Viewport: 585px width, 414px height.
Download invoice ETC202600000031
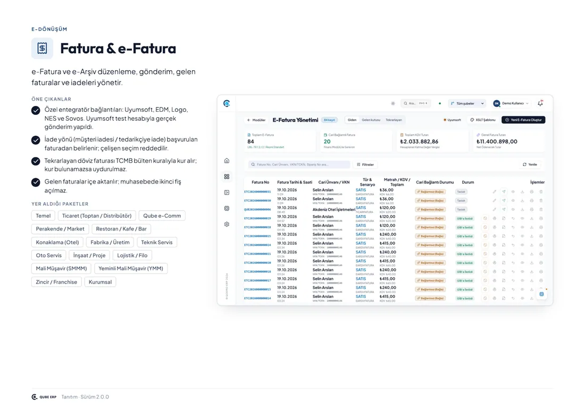(x=522, y=192)
